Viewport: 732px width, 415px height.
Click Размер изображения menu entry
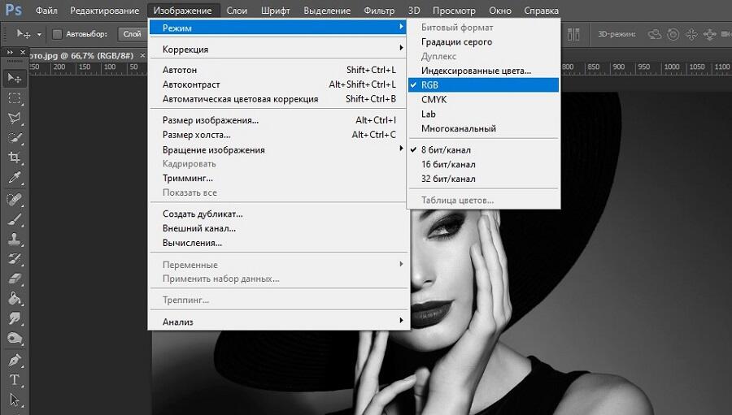(211, 120)
